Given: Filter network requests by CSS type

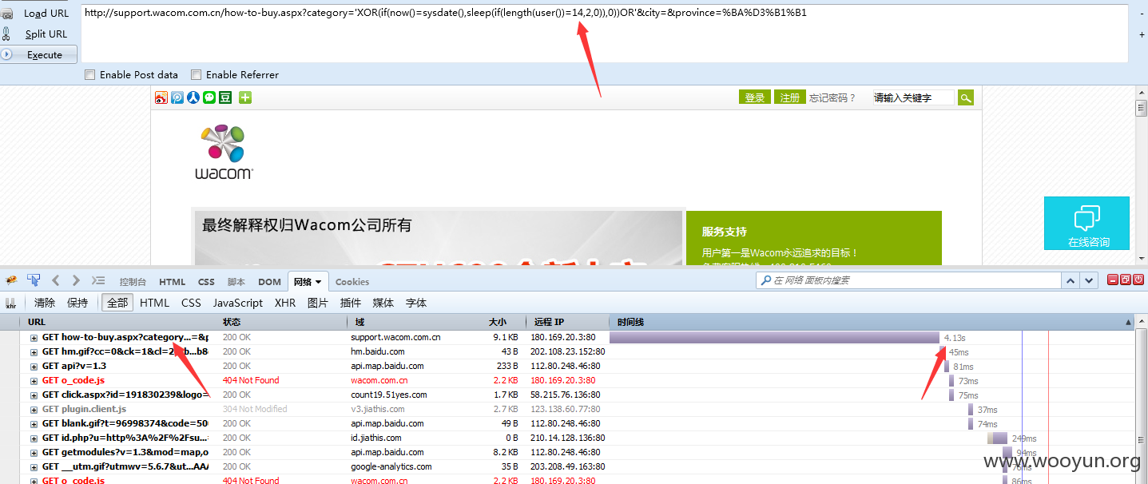Looking at the screenshot, I should [191, 303].
